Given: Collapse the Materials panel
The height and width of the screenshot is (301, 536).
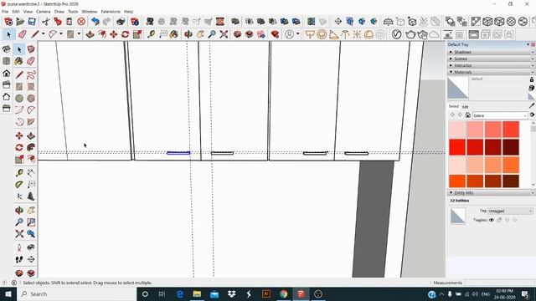Looking at the screenshot, I should click(x=491, y=72).
